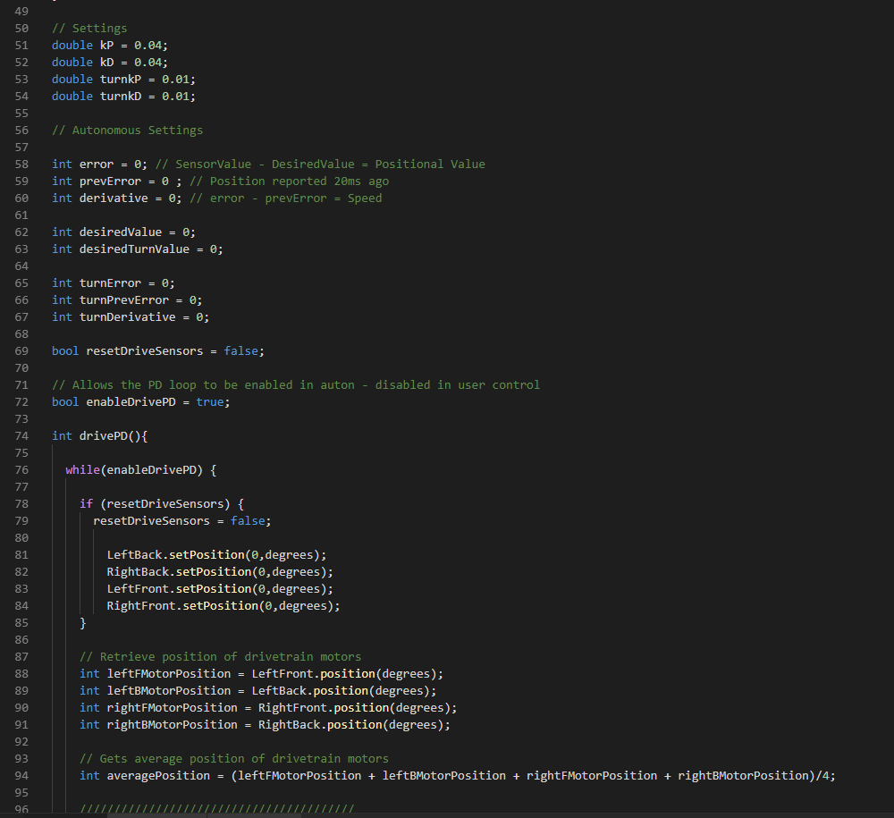Click the 'int turnPrevError = 0;' line
This screenshot has height=818, width=894.
[127, 300]
